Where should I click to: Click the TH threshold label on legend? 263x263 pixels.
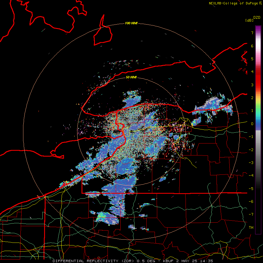pyautogui.click(x=251, y=228)
